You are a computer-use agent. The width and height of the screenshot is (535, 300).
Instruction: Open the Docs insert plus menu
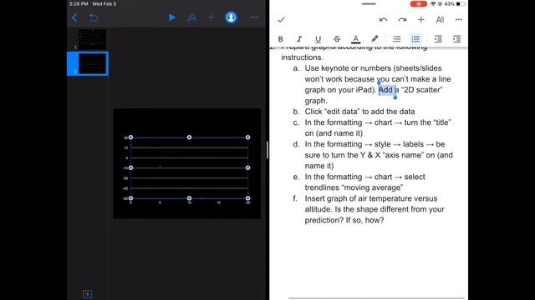click(421, 20)
